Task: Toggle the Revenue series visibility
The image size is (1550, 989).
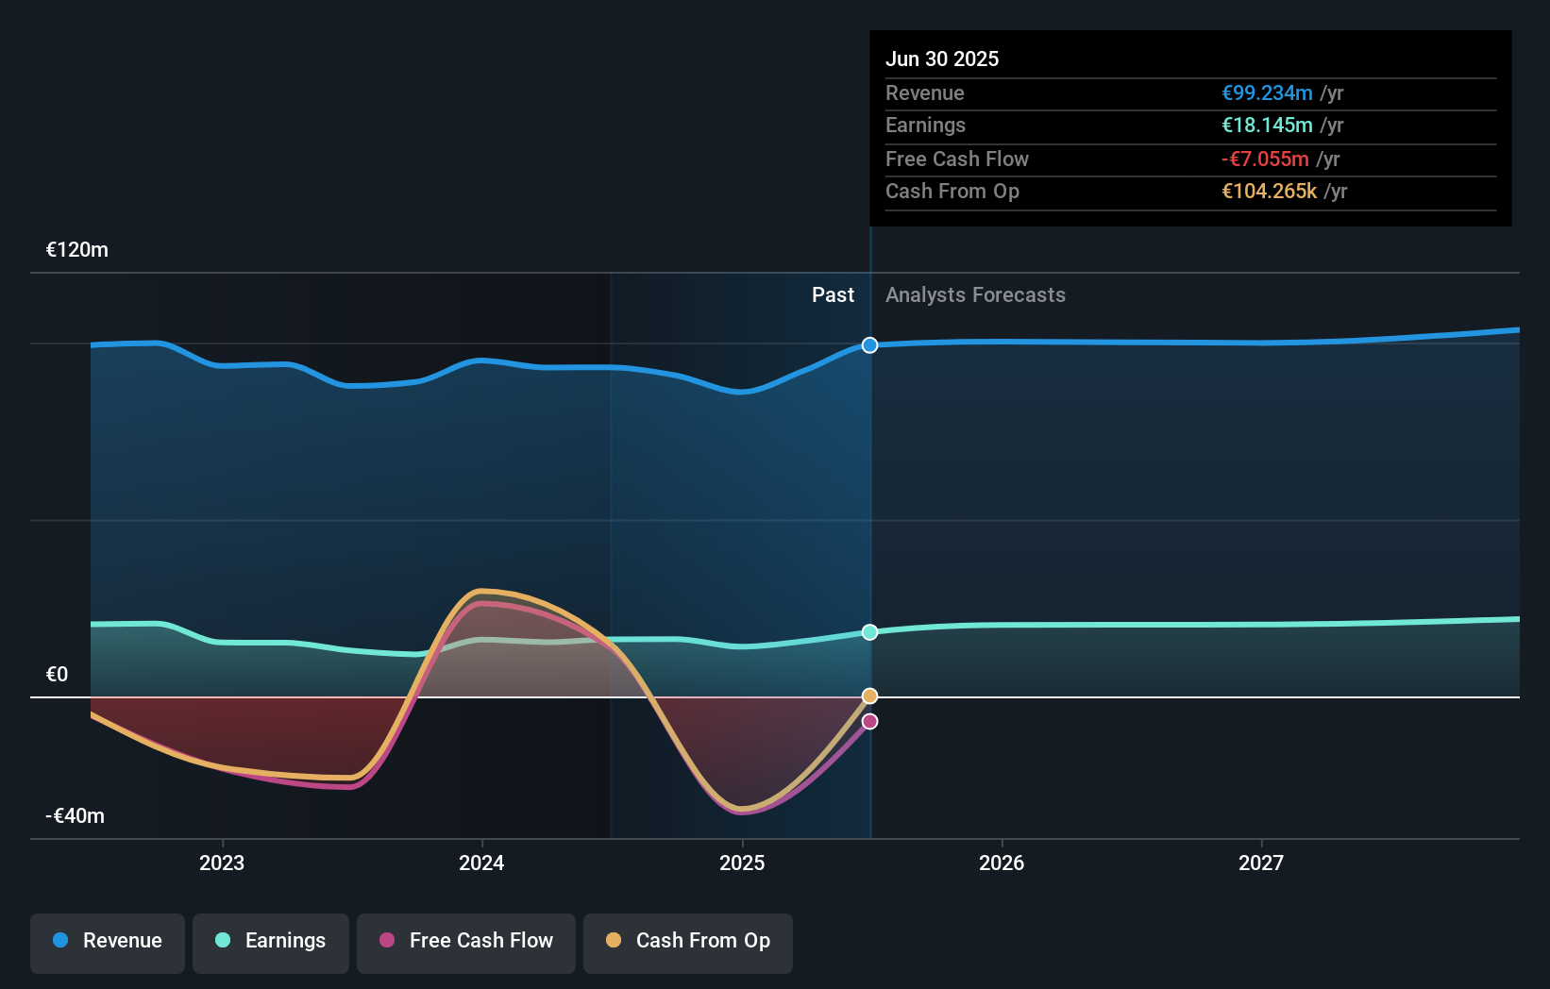Action: coord(107,942)
